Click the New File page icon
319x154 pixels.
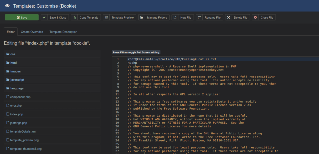point(175,17)
